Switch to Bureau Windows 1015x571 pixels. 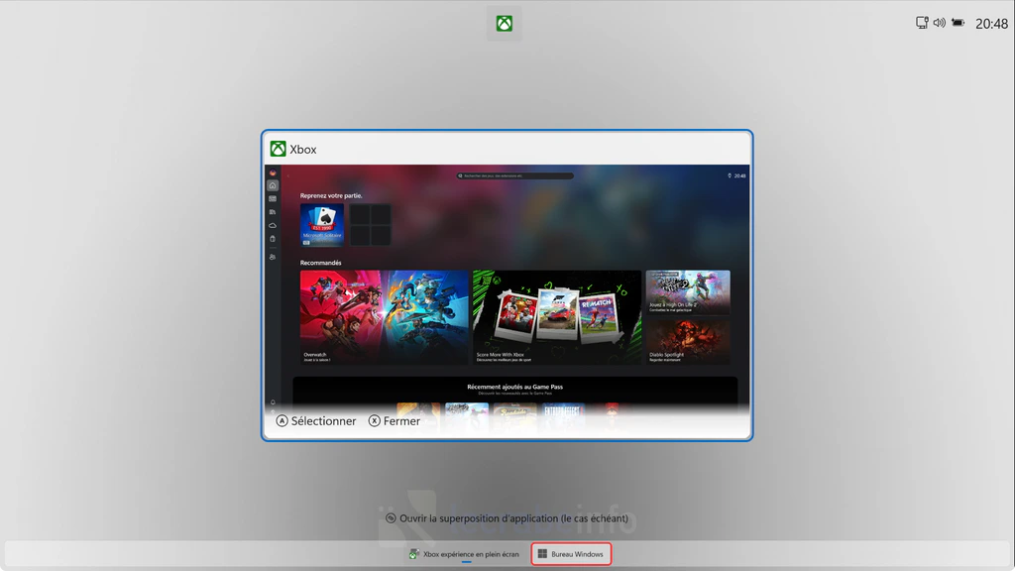tap(571, 554)
